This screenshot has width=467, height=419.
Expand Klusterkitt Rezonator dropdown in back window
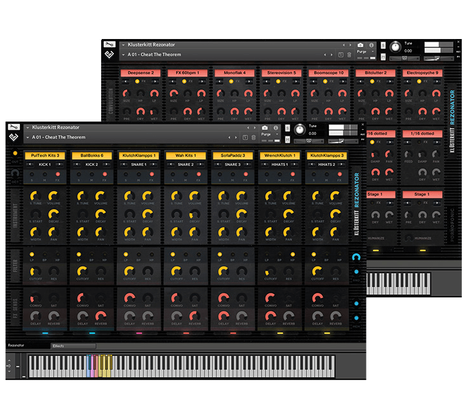123,45
